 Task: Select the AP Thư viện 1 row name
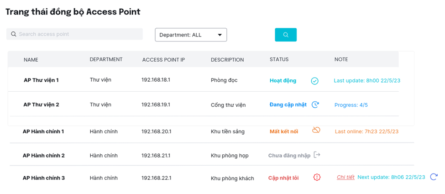[x=41, y=80]
